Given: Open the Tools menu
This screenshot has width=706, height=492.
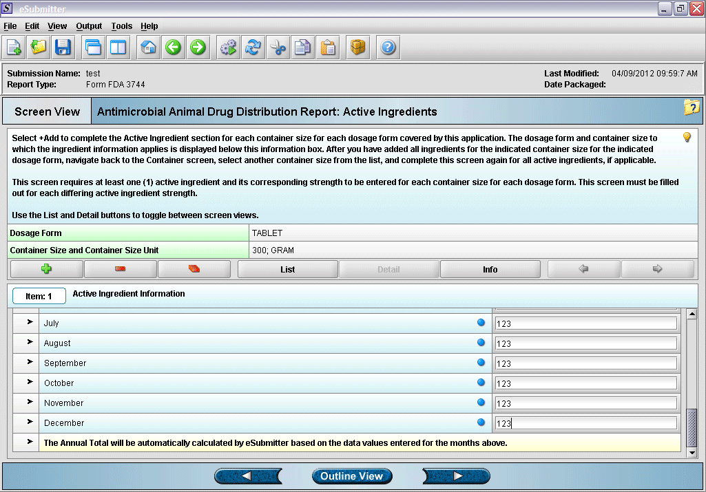Looking at the screenshot, I should [x=121, y=26].
